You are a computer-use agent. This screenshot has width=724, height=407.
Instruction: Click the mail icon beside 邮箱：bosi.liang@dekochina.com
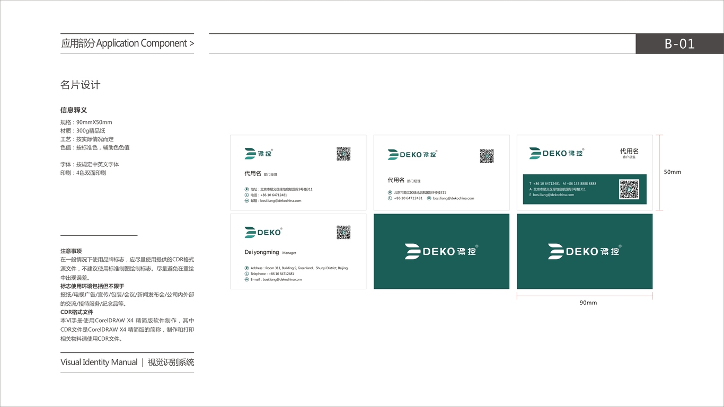tap(247, 201)
